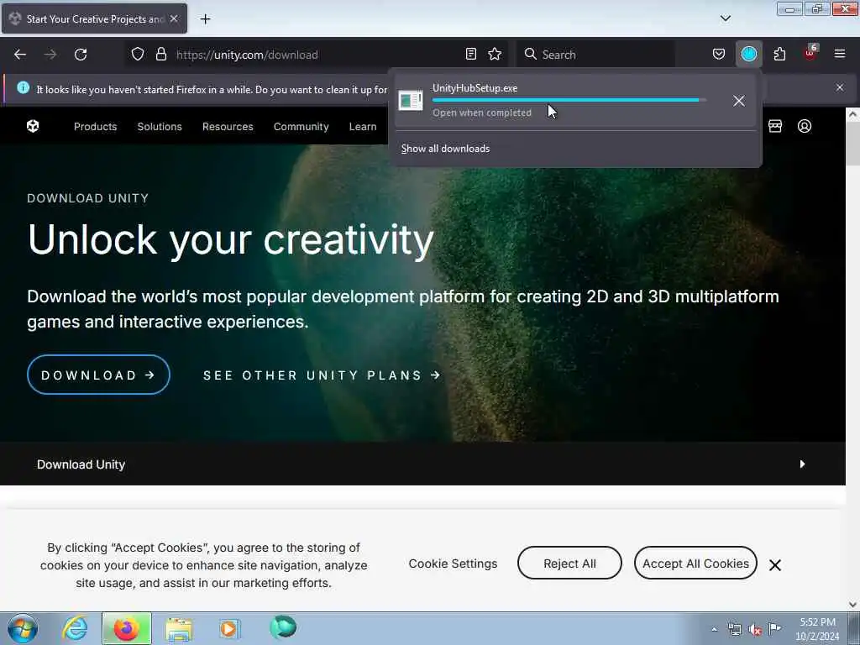
Task: Close the Start Your Creative Projects tab
Action: point(174,18)
